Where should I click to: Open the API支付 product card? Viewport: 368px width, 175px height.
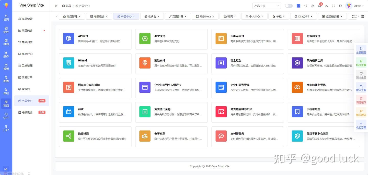(95, 39)
